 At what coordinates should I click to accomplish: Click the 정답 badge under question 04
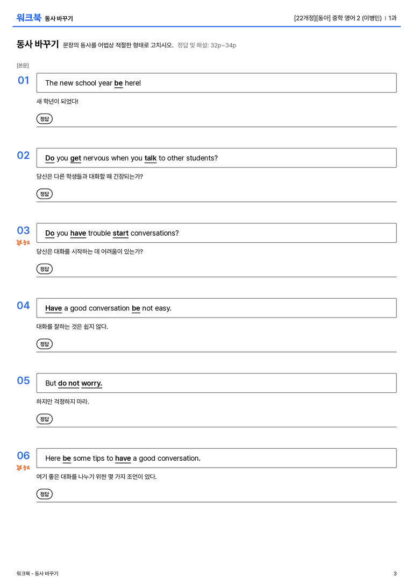click(x=44, y=343)
